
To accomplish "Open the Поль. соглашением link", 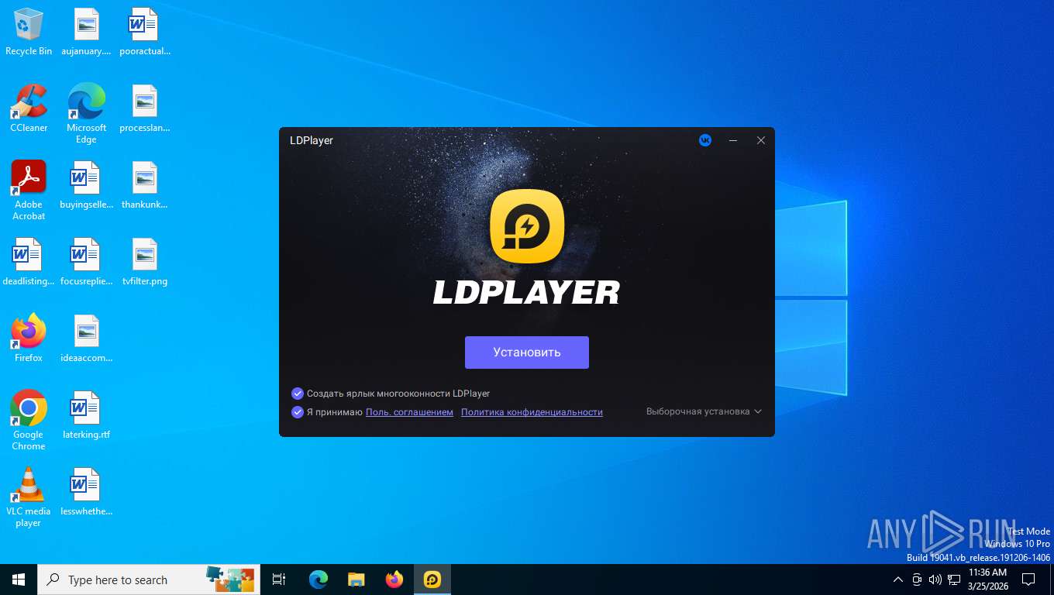I will pyautogui.click(x=409, y=412).
